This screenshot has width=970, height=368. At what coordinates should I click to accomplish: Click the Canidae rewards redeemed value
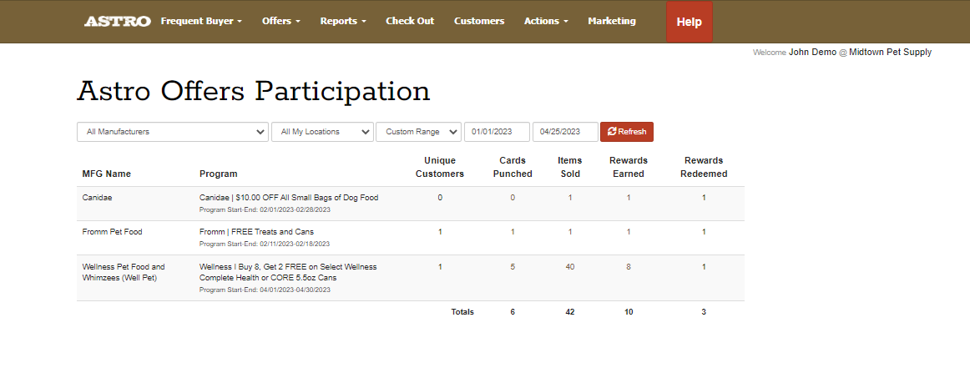click(704, 198)
